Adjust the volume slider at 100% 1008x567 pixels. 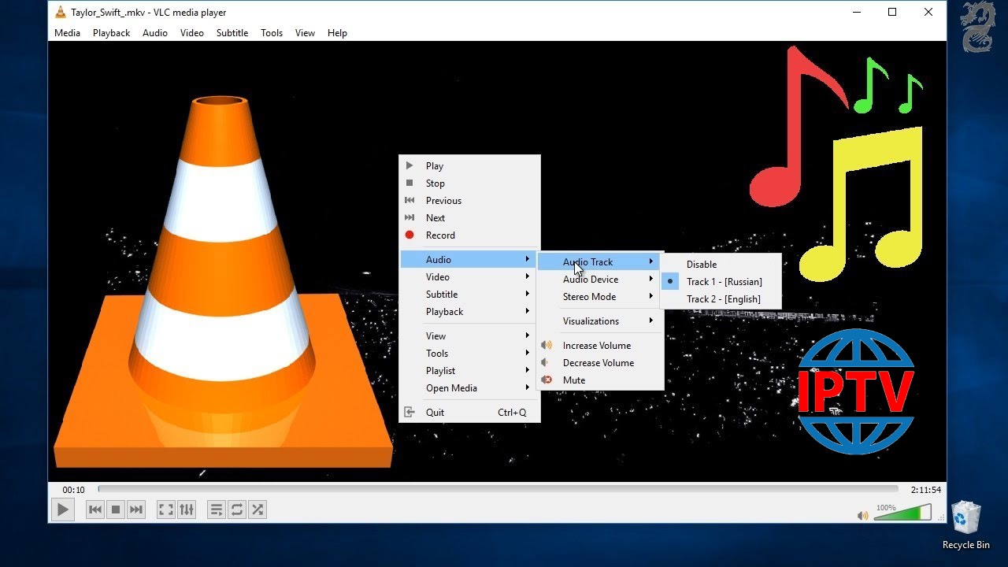tap(902, 514)
